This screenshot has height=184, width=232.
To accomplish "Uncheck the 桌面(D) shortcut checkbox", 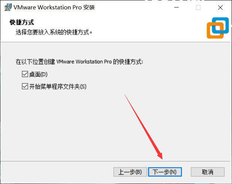I will click(x=25, y=74).
